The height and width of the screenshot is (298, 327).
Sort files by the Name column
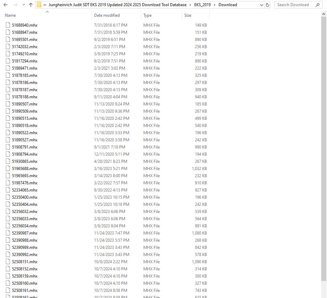click(48, 15)
